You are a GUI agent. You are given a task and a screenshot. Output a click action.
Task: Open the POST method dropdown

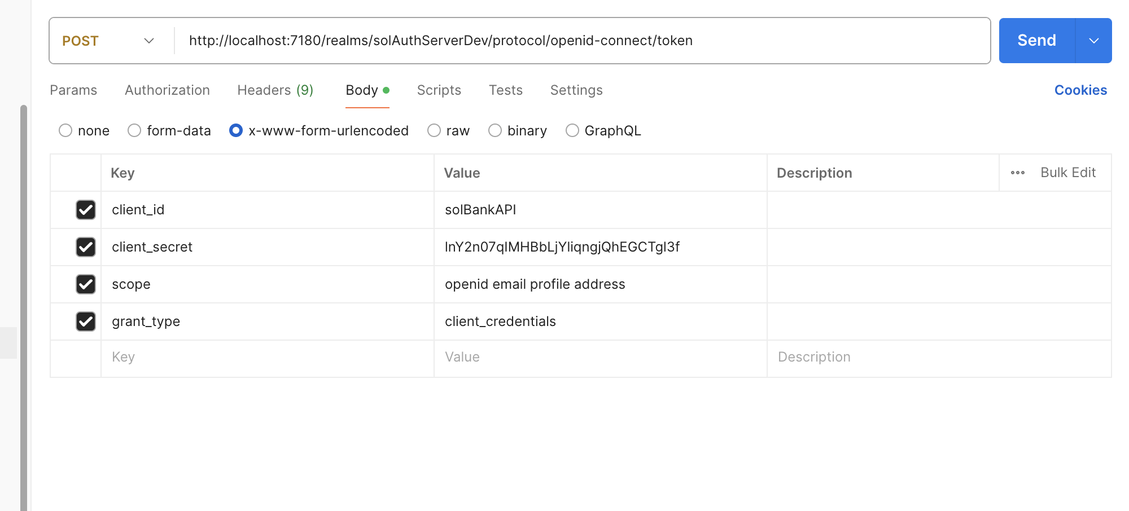click(x=108, y=41)
